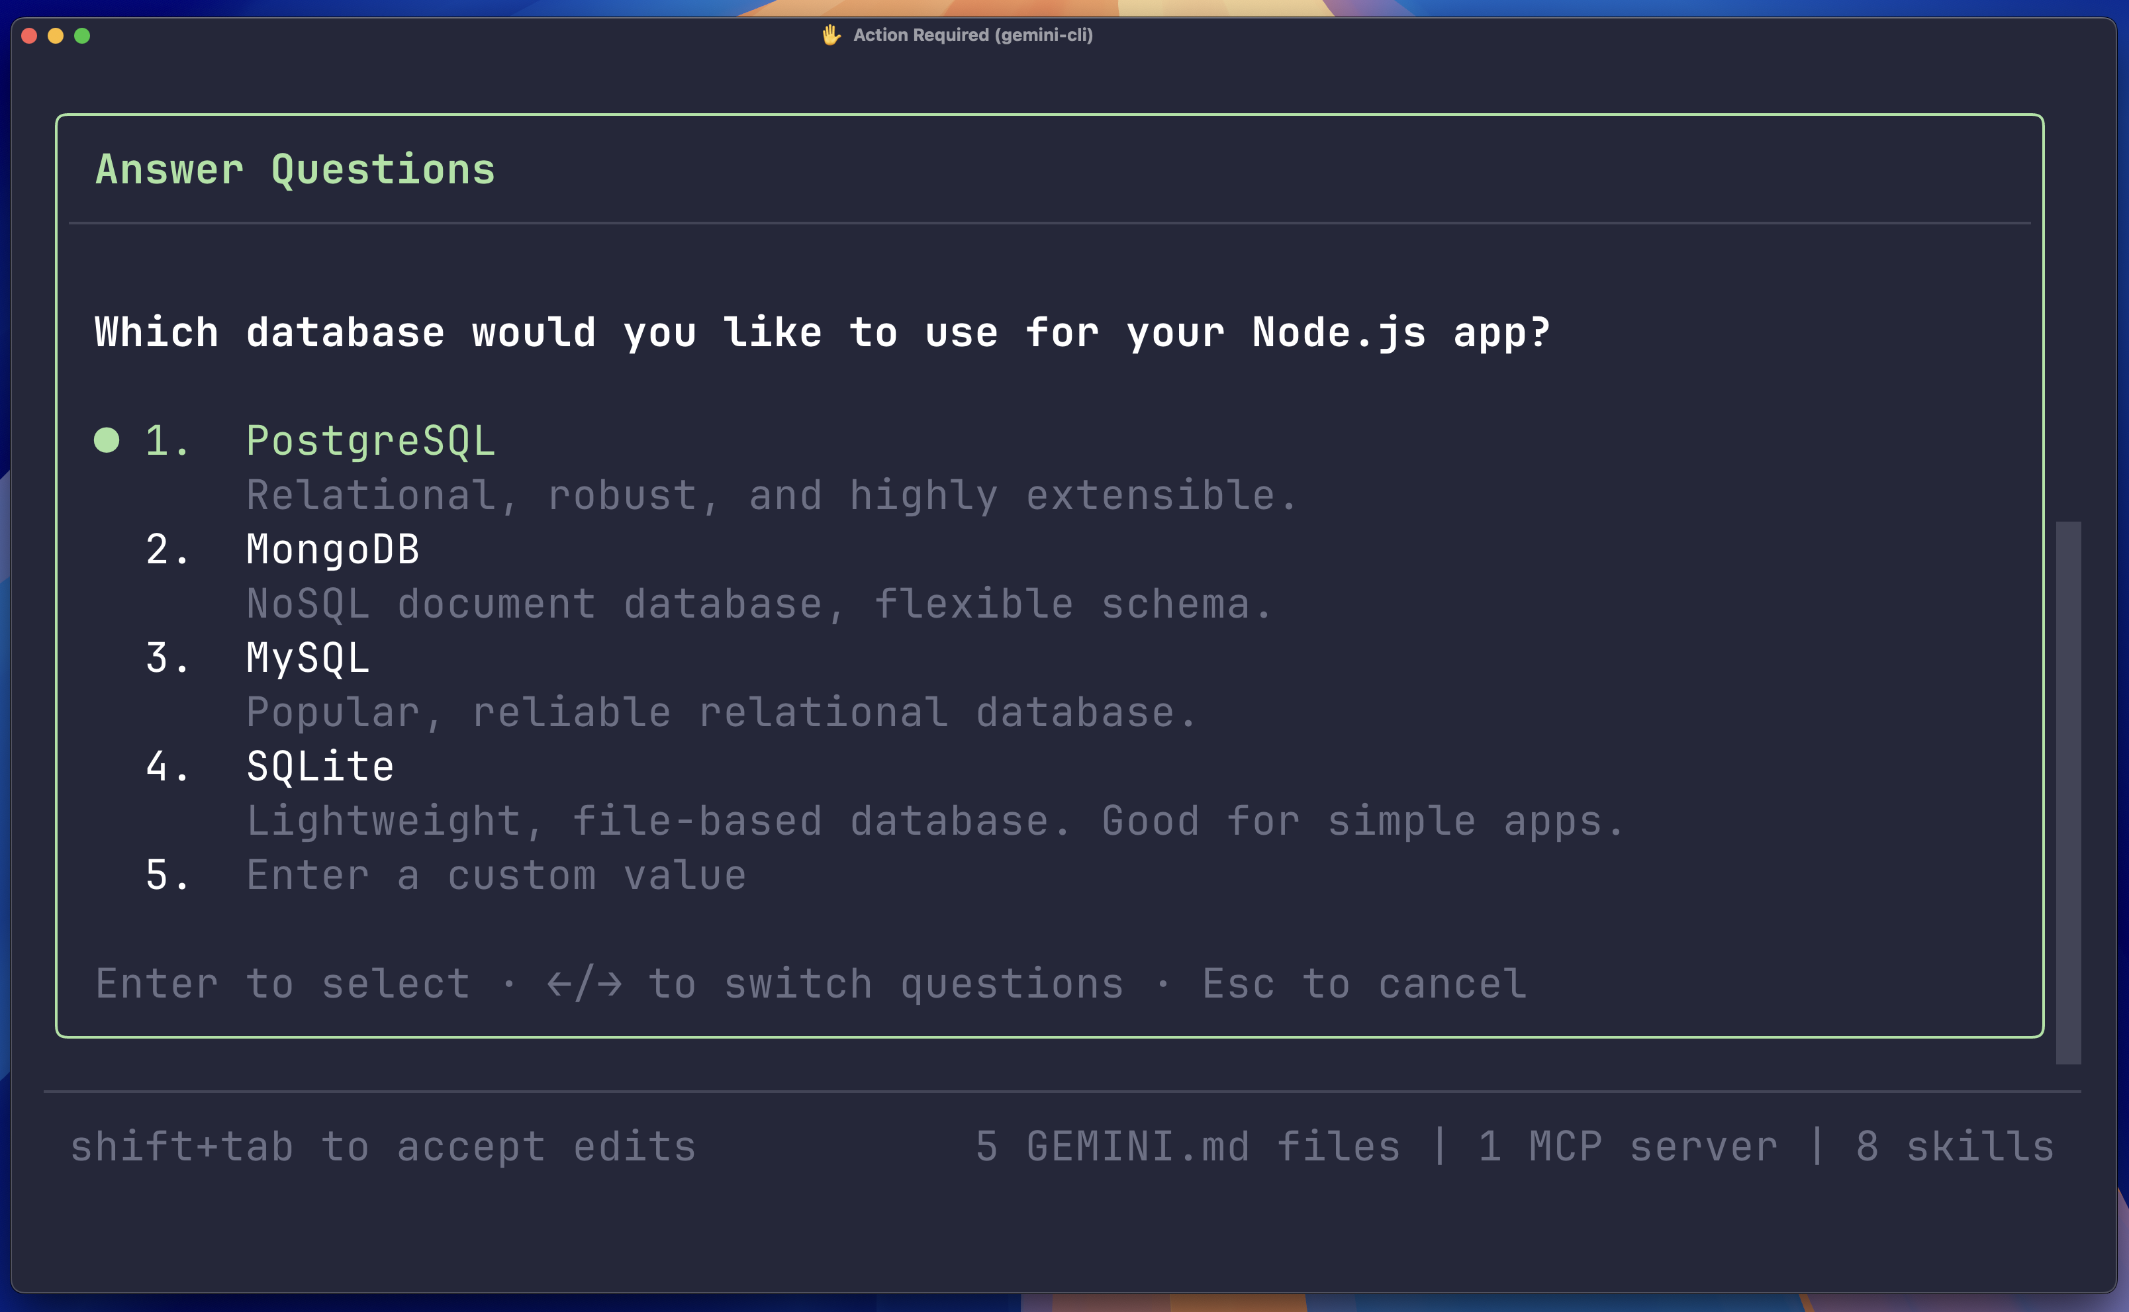Click the Action Required title text
The width and height of the screenshot is (2129, 1312).
(972, 36)
